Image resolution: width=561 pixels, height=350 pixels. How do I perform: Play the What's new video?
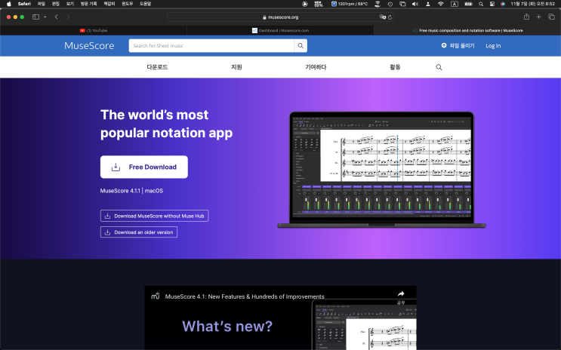click(280, 318)
